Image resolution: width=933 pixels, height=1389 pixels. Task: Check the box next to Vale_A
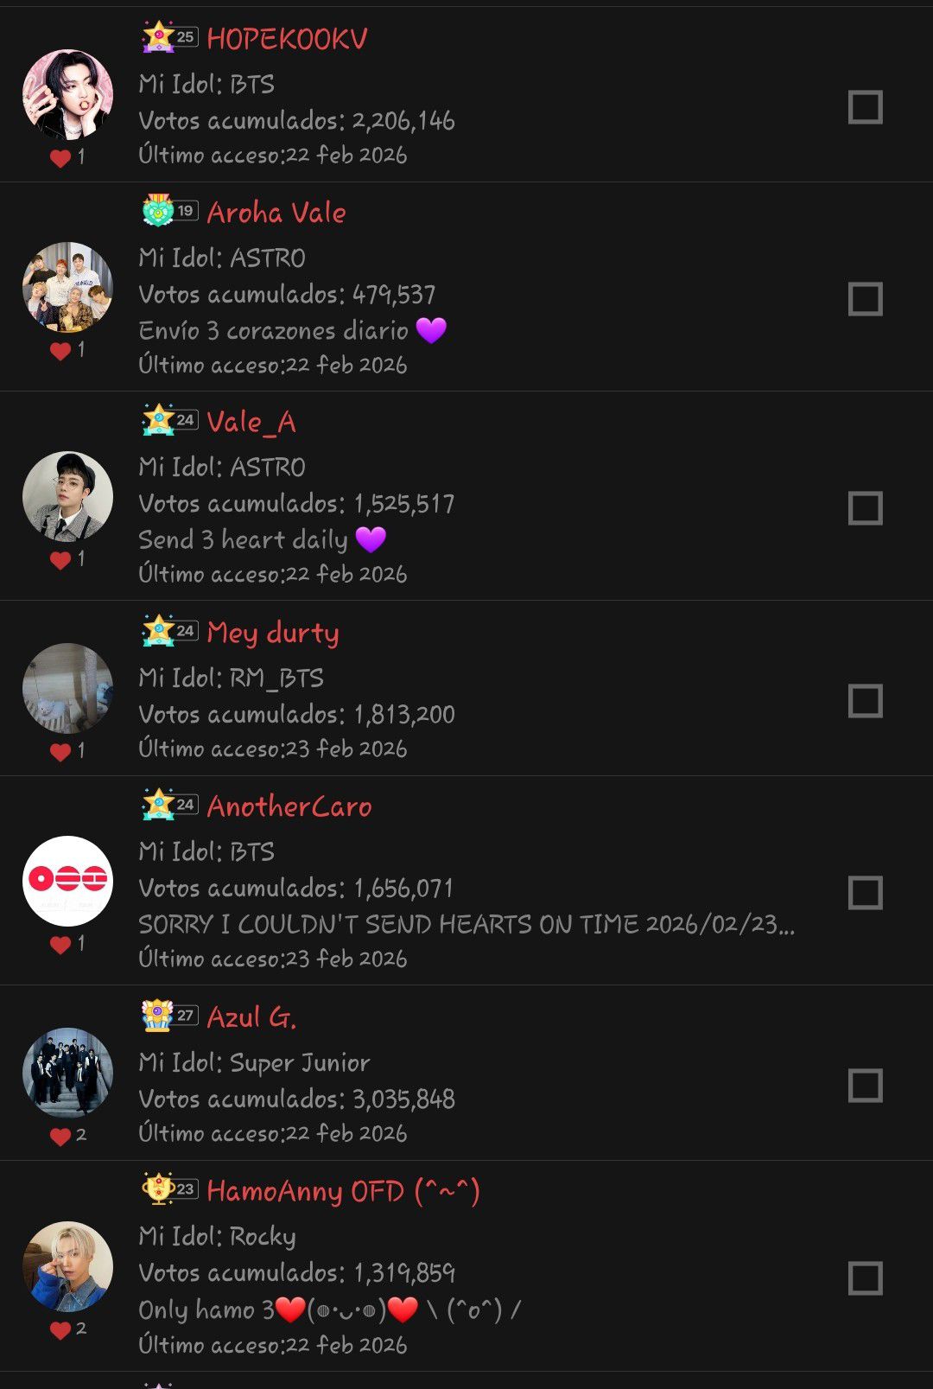click(x=866, y=508)
